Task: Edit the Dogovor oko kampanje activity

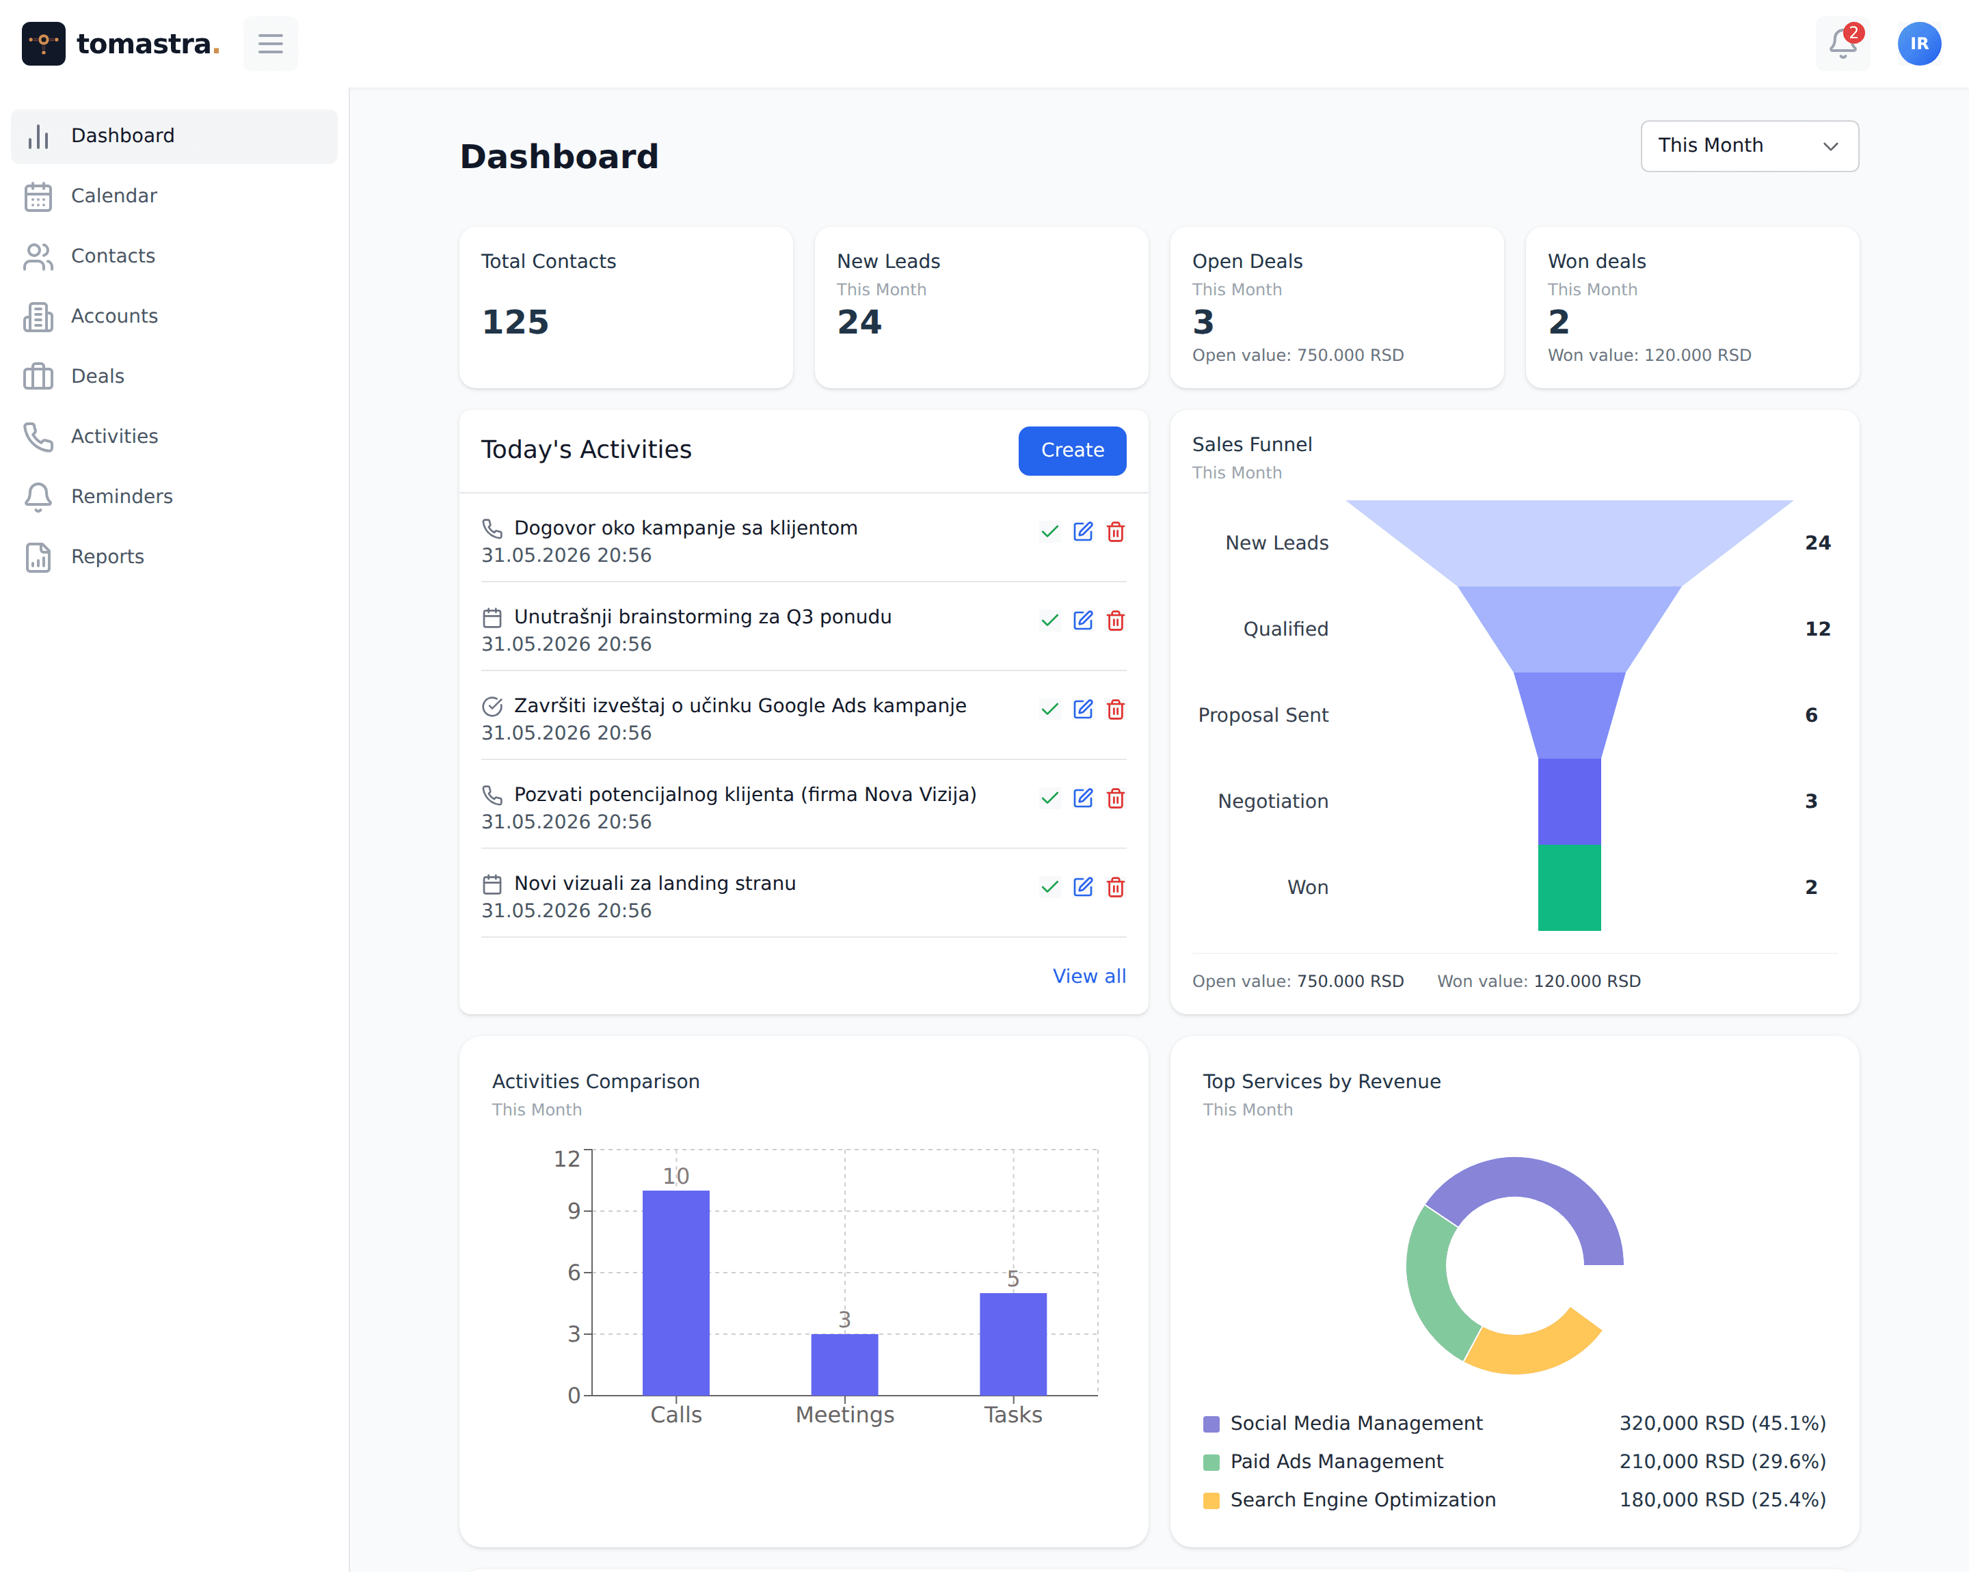Action: click(x=1082, y=531)
